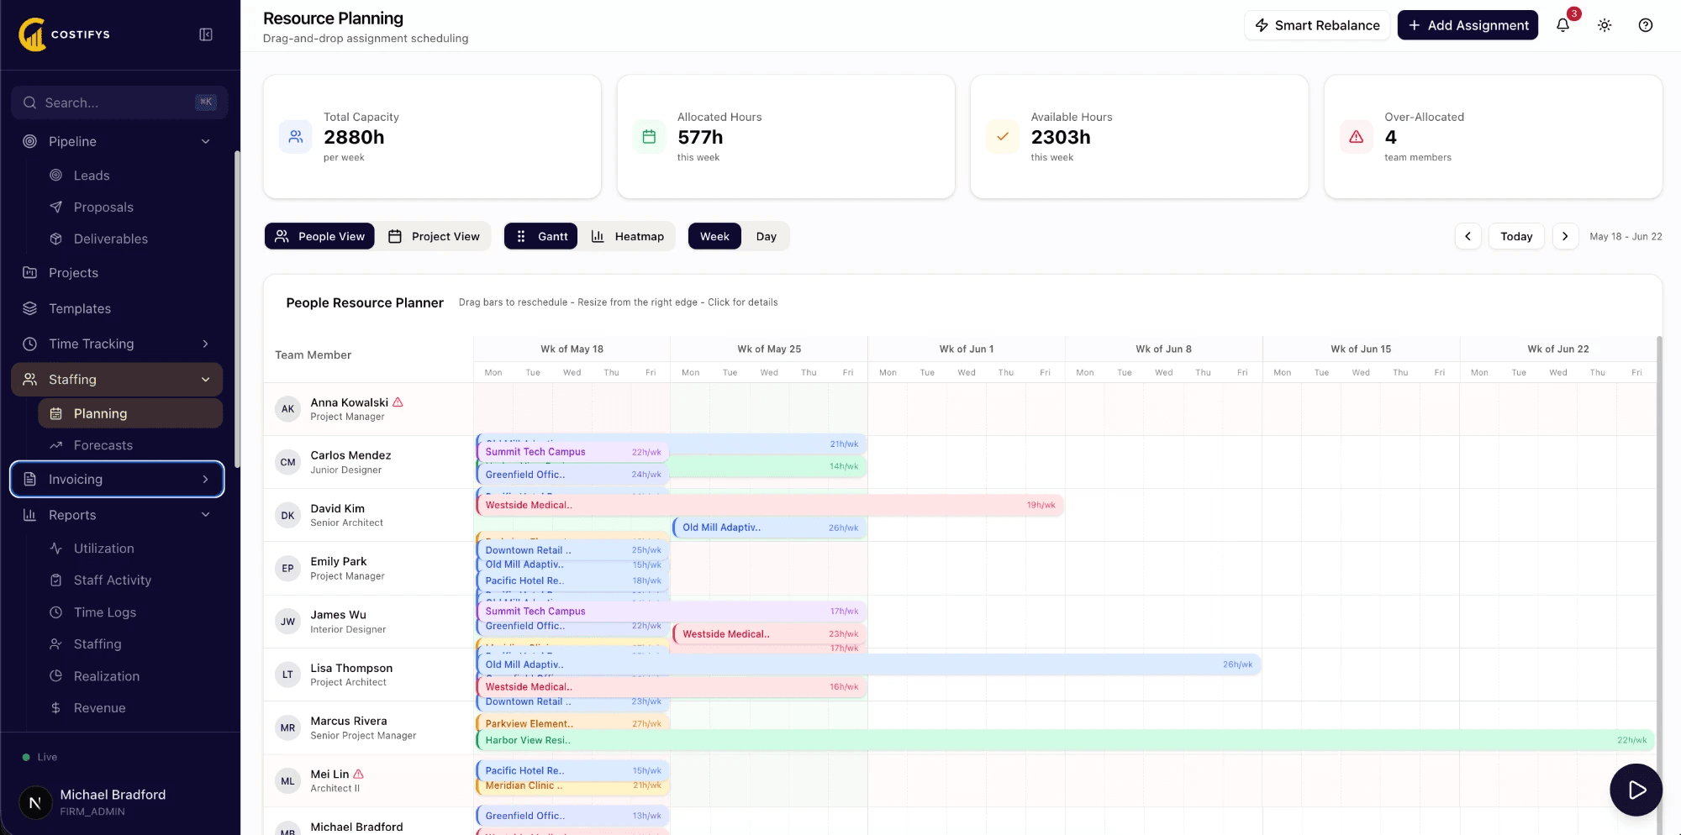The height and width of the screenshot is (835, 1681).
Task: Open the Utilization report
Action: click(104, 549)
